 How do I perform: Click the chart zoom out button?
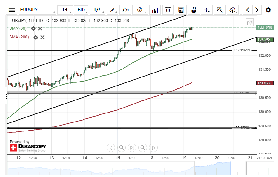click(x=122, y=148)
